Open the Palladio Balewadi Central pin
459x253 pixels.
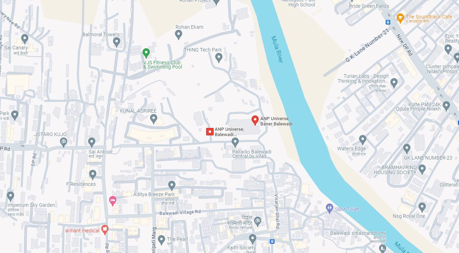coord(235,142)
